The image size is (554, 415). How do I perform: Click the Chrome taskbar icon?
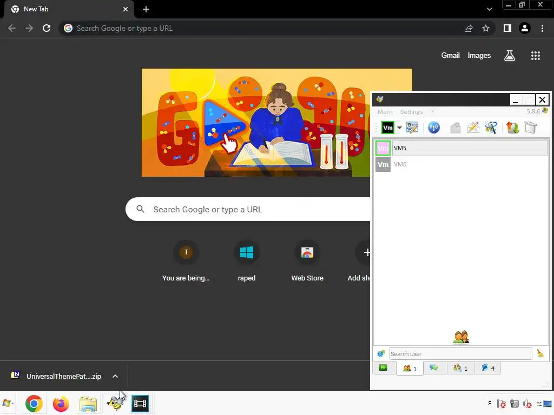point(34,404)
